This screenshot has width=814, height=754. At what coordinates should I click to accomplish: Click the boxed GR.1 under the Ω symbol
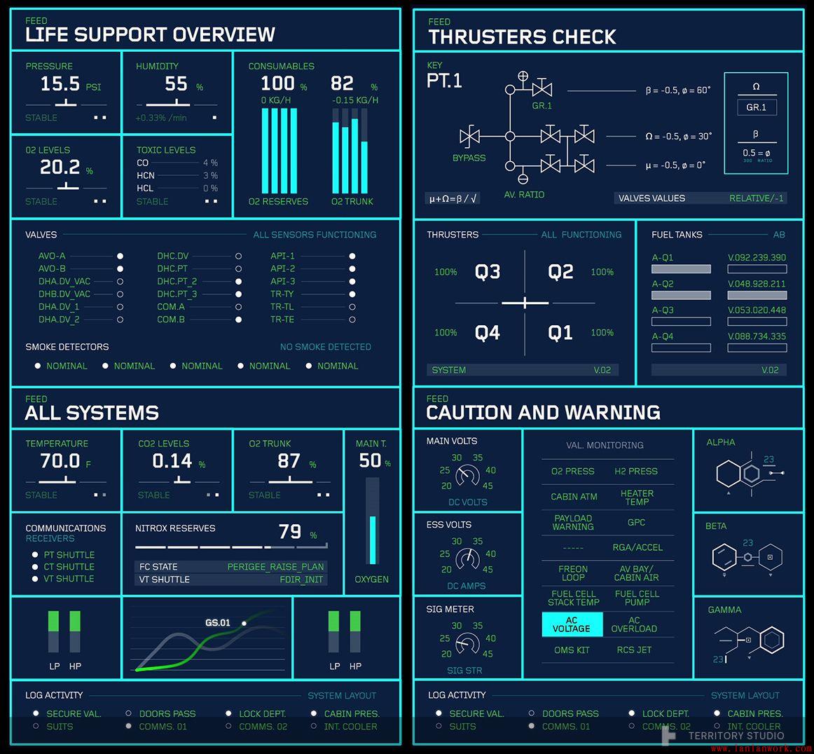pyautogui.click(x=756, y=107)
